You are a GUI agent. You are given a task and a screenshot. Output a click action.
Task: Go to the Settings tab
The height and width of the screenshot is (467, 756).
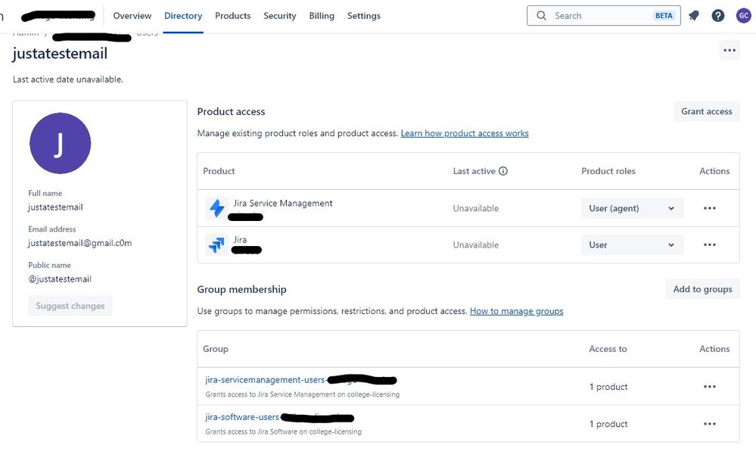pos(364,16)
